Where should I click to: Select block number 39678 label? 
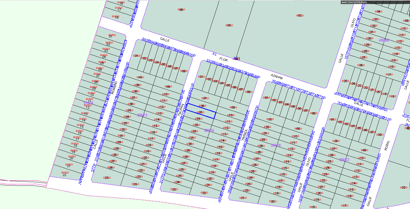pyautogui.click(x=276, y=145)
